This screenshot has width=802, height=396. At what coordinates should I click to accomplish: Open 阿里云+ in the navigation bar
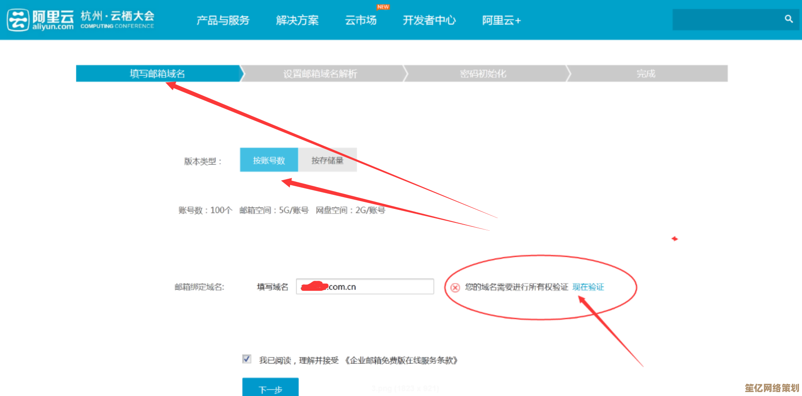tap(501, 20)
